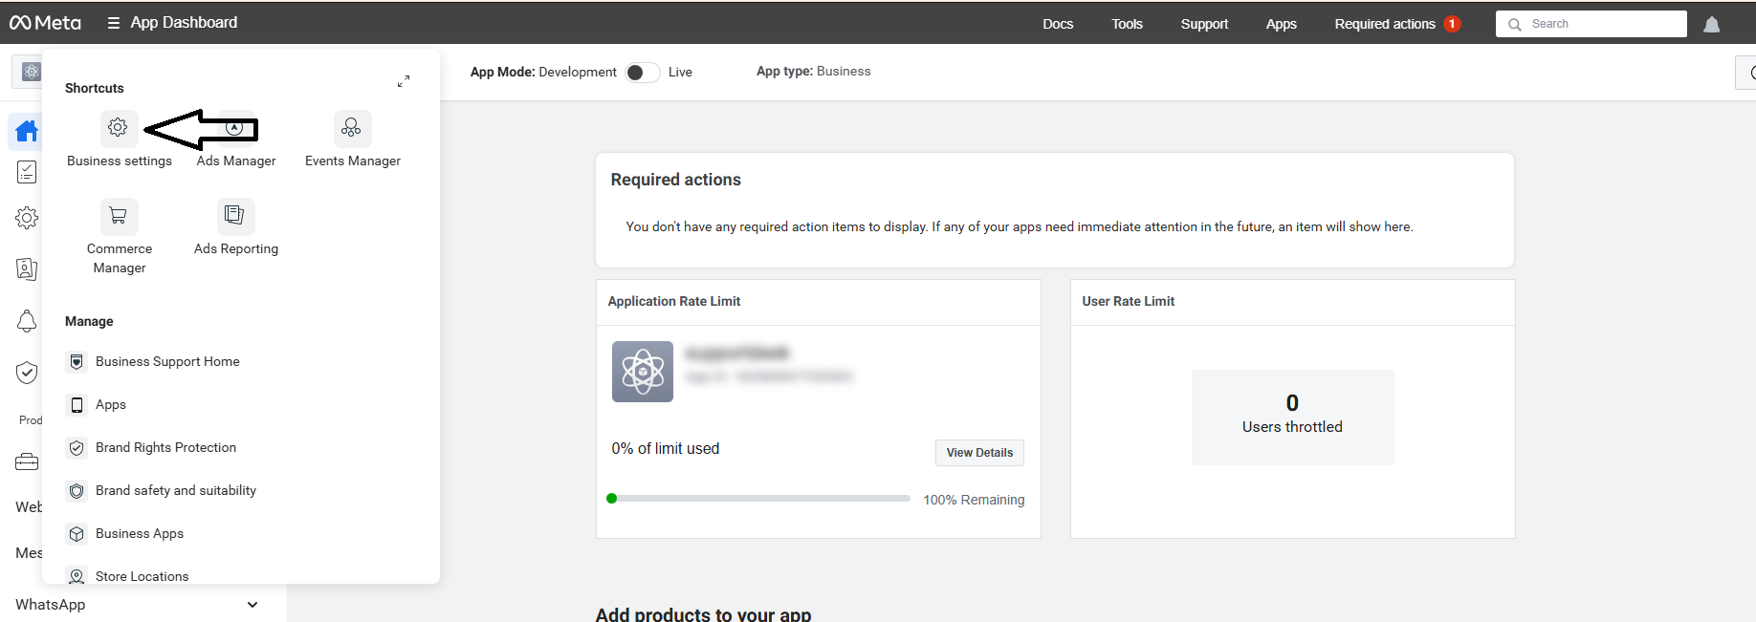Open the shield checkmark icon in sidebar
The width and height of the screenshot is (1756, 622).
(27, 373)
